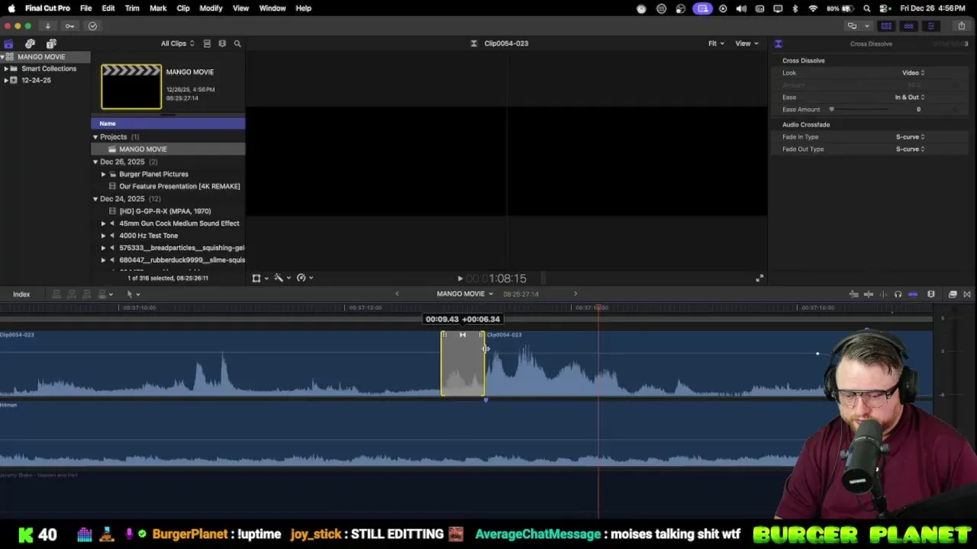Click the Name column header
This screenshot has width=977, height=549.
coord(168,124)
